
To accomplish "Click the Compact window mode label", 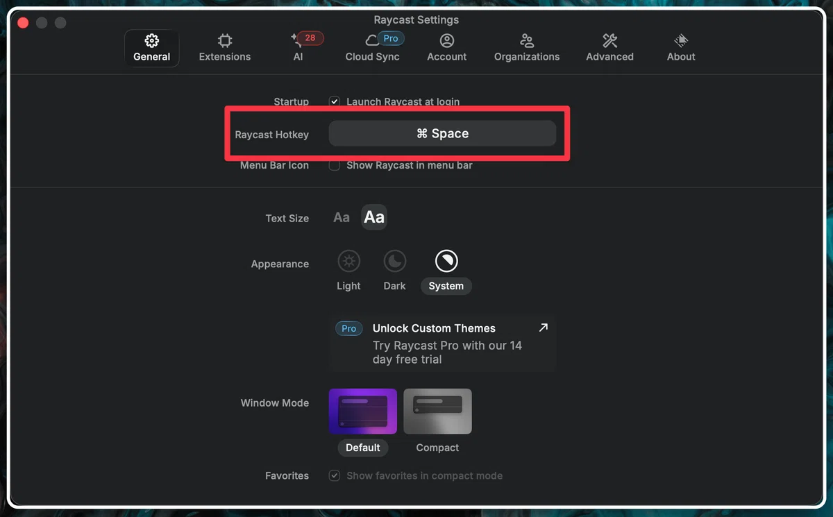I will click(x=437, y=448).
